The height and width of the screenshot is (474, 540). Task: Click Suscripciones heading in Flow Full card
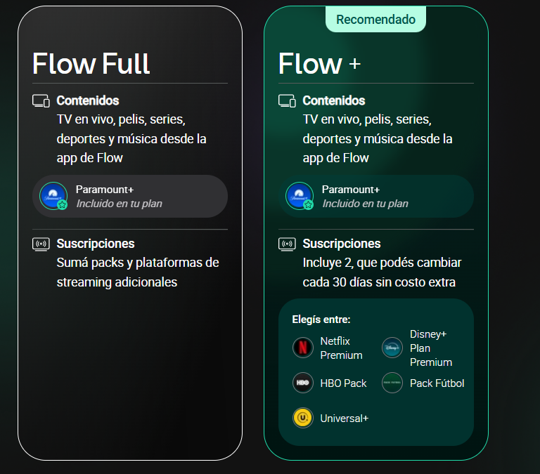pos(96,244)
